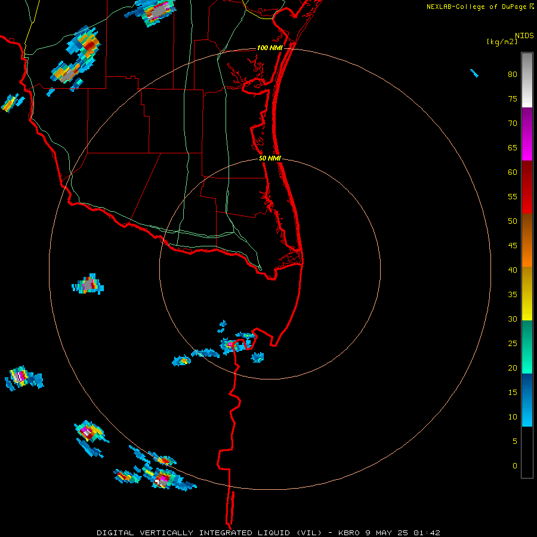
Task: Pick the yellow segment of the color bar
Action: pos(527,294)
